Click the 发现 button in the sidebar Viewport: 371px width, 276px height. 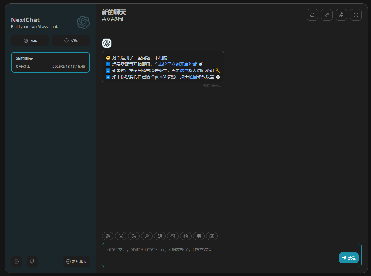pyautogui.click(x=71, y=41)
